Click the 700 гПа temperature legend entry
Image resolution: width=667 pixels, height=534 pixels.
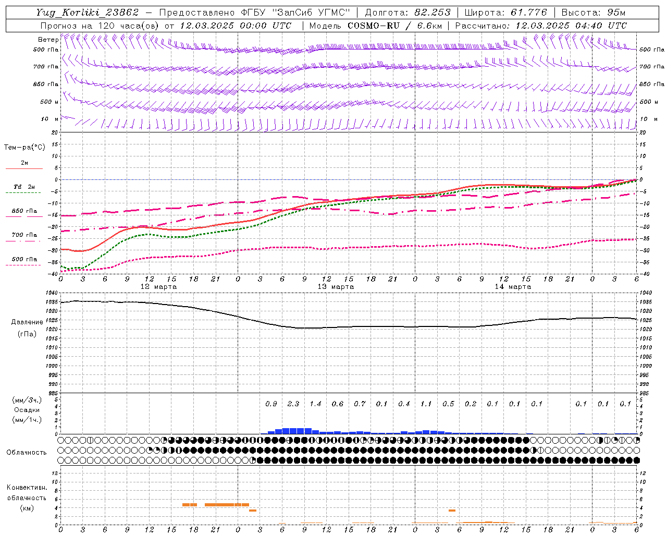(24, 235)
